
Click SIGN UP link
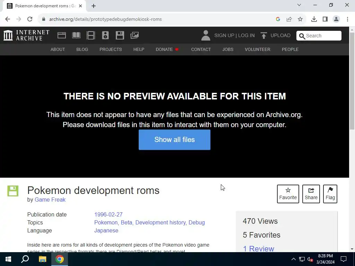(x=224, y=36)
